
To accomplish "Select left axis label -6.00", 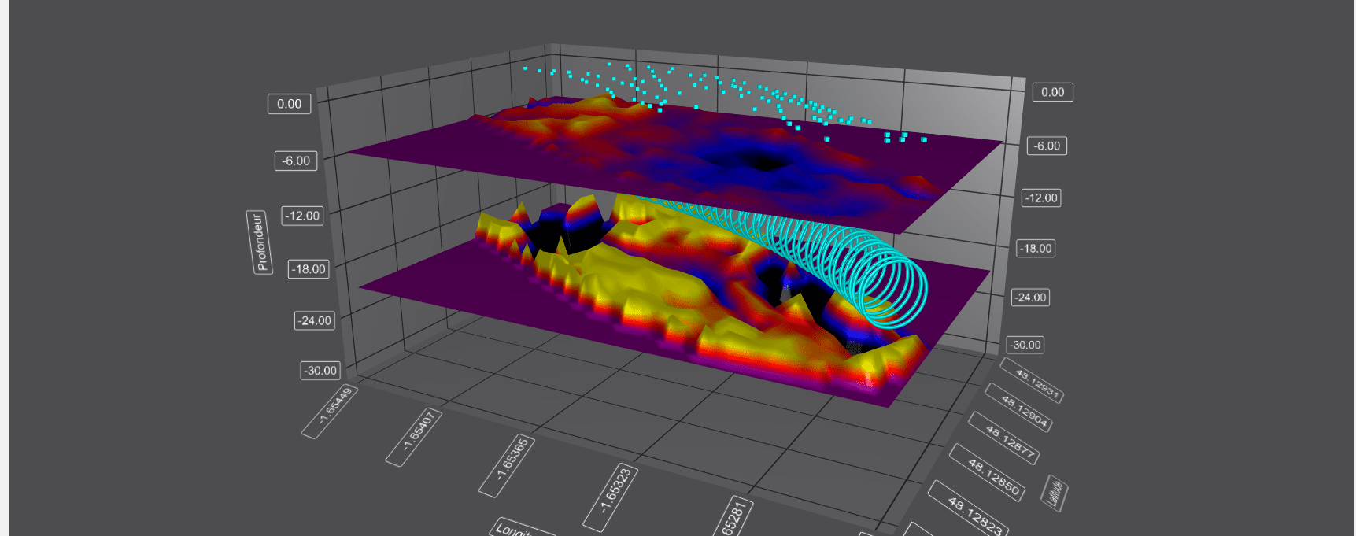I will (x=297, y=161).
